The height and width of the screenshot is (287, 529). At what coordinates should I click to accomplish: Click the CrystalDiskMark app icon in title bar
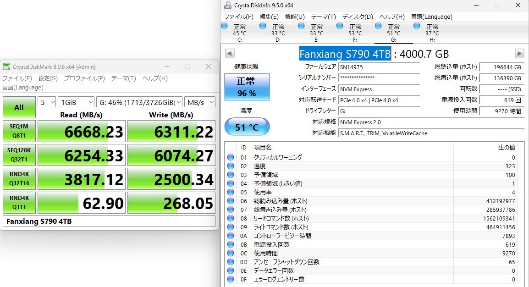[x=6, y=66]
